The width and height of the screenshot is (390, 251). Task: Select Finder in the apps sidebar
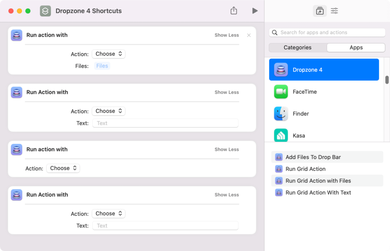click(281, 114)
